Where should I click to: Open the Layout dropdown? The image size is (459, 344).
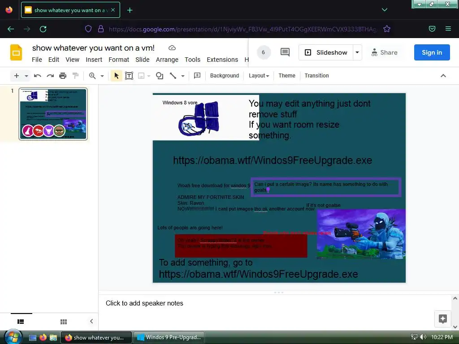pos(259,75)
